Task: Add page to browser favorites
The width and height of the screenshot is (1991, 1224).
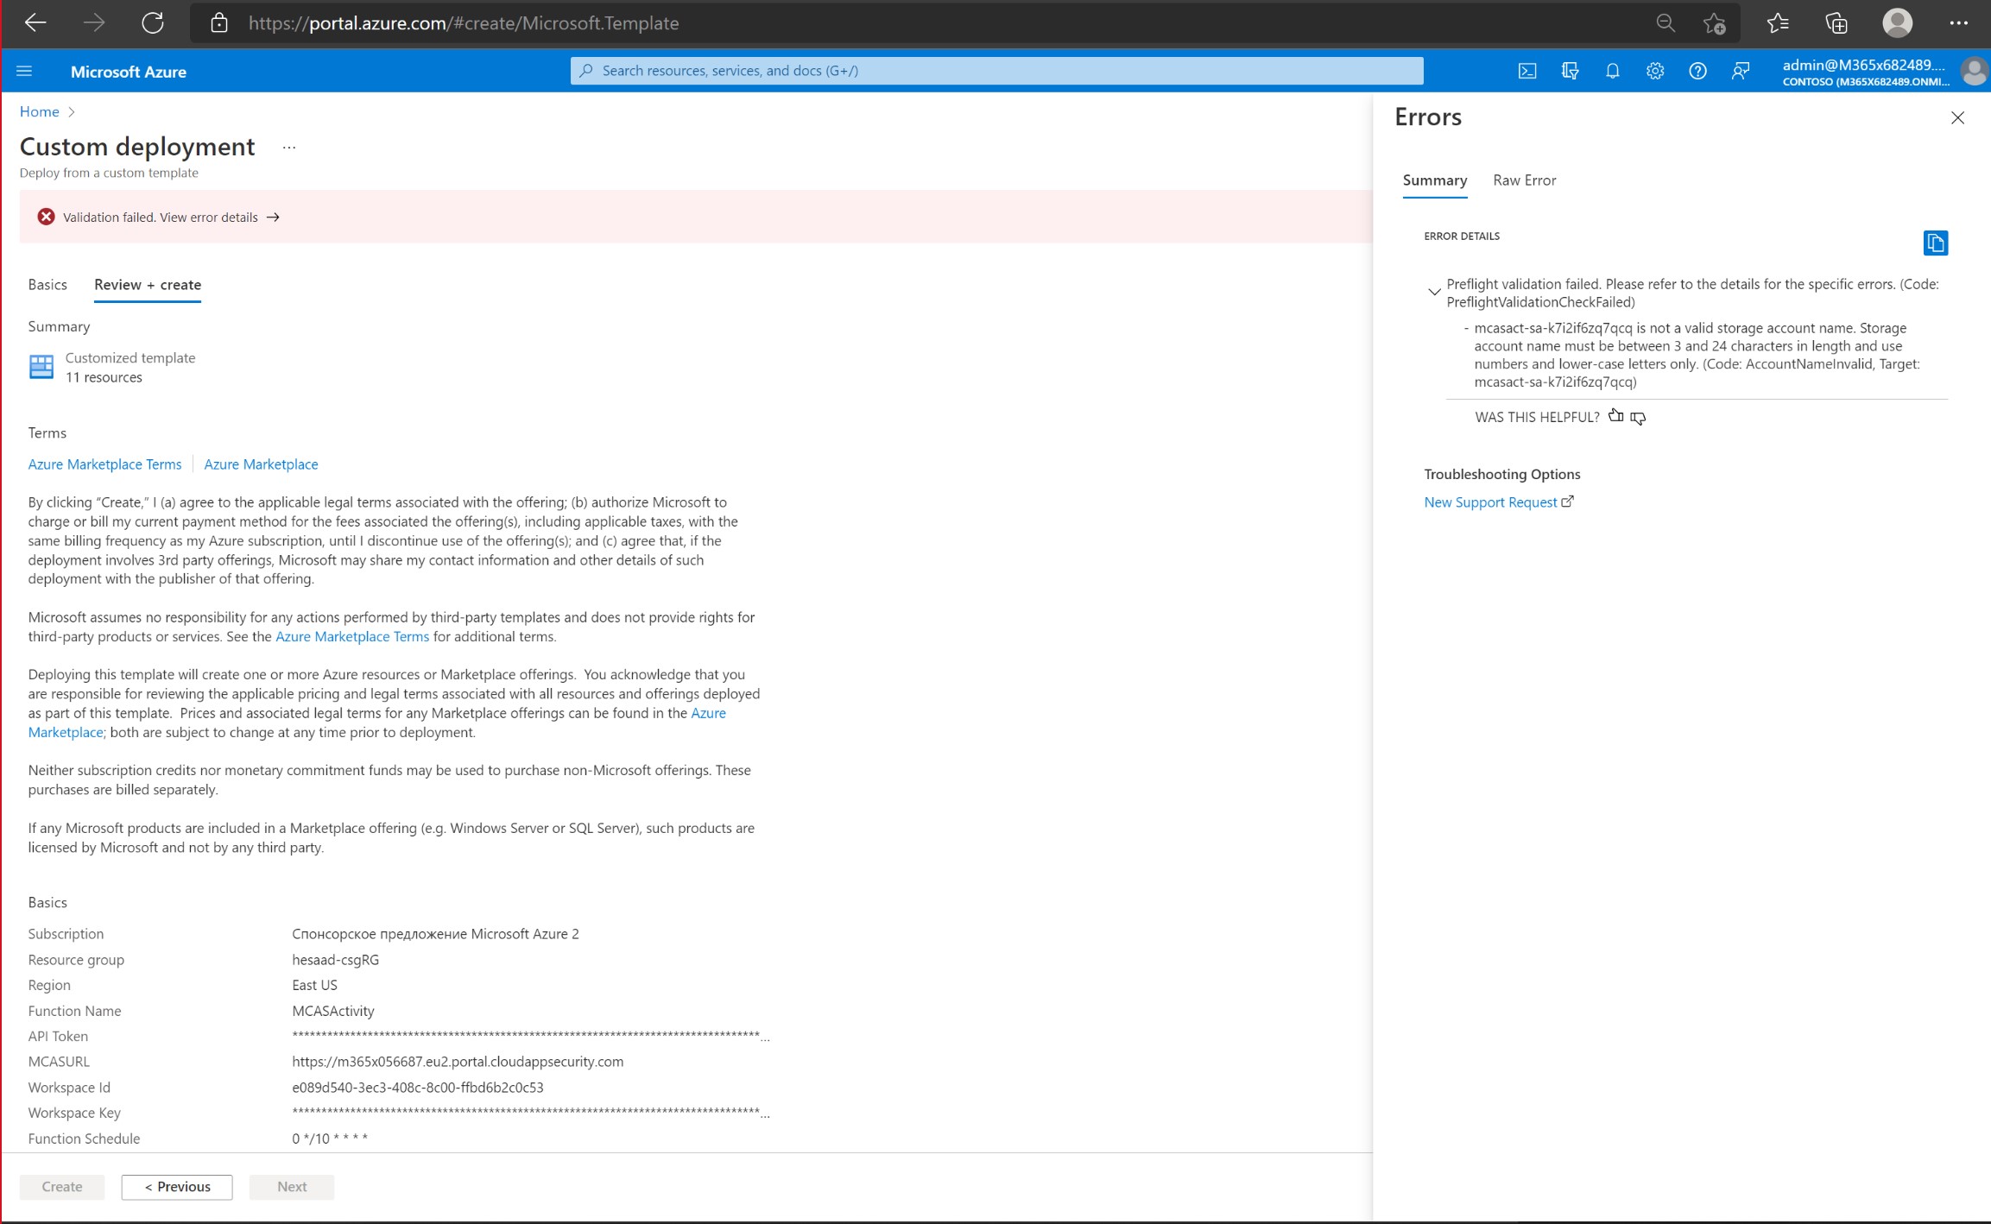Action: coord(1715,23)
